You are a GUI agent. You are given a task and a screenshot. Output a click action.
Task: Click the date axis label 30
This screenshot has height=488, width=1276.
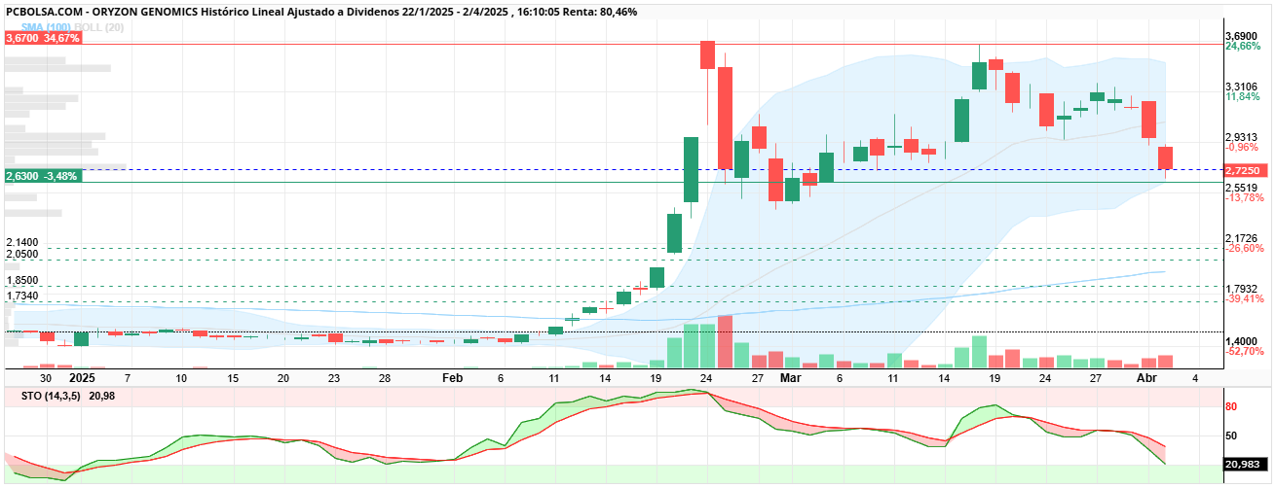pos(46,378)
